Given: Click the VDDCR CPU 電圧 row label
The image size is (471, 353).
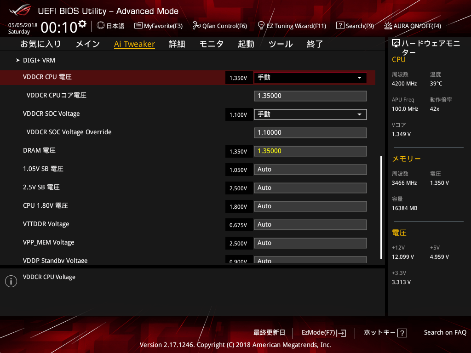Looking at the screenshot, I should (47, 77).
